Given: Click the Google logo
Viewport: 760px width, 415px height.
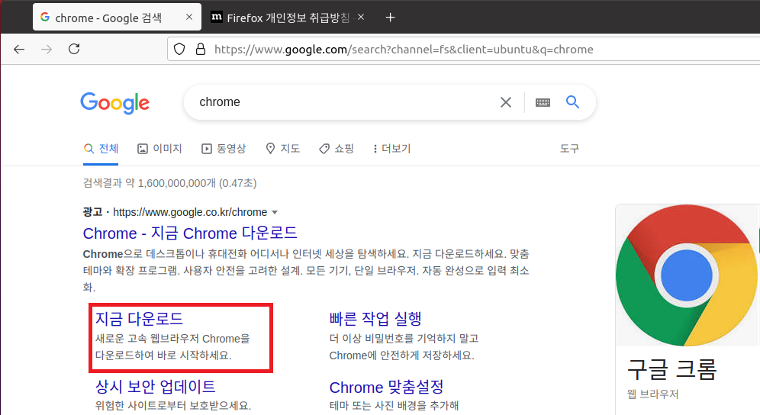Looking at the screenshot, I should click(115, 103).
